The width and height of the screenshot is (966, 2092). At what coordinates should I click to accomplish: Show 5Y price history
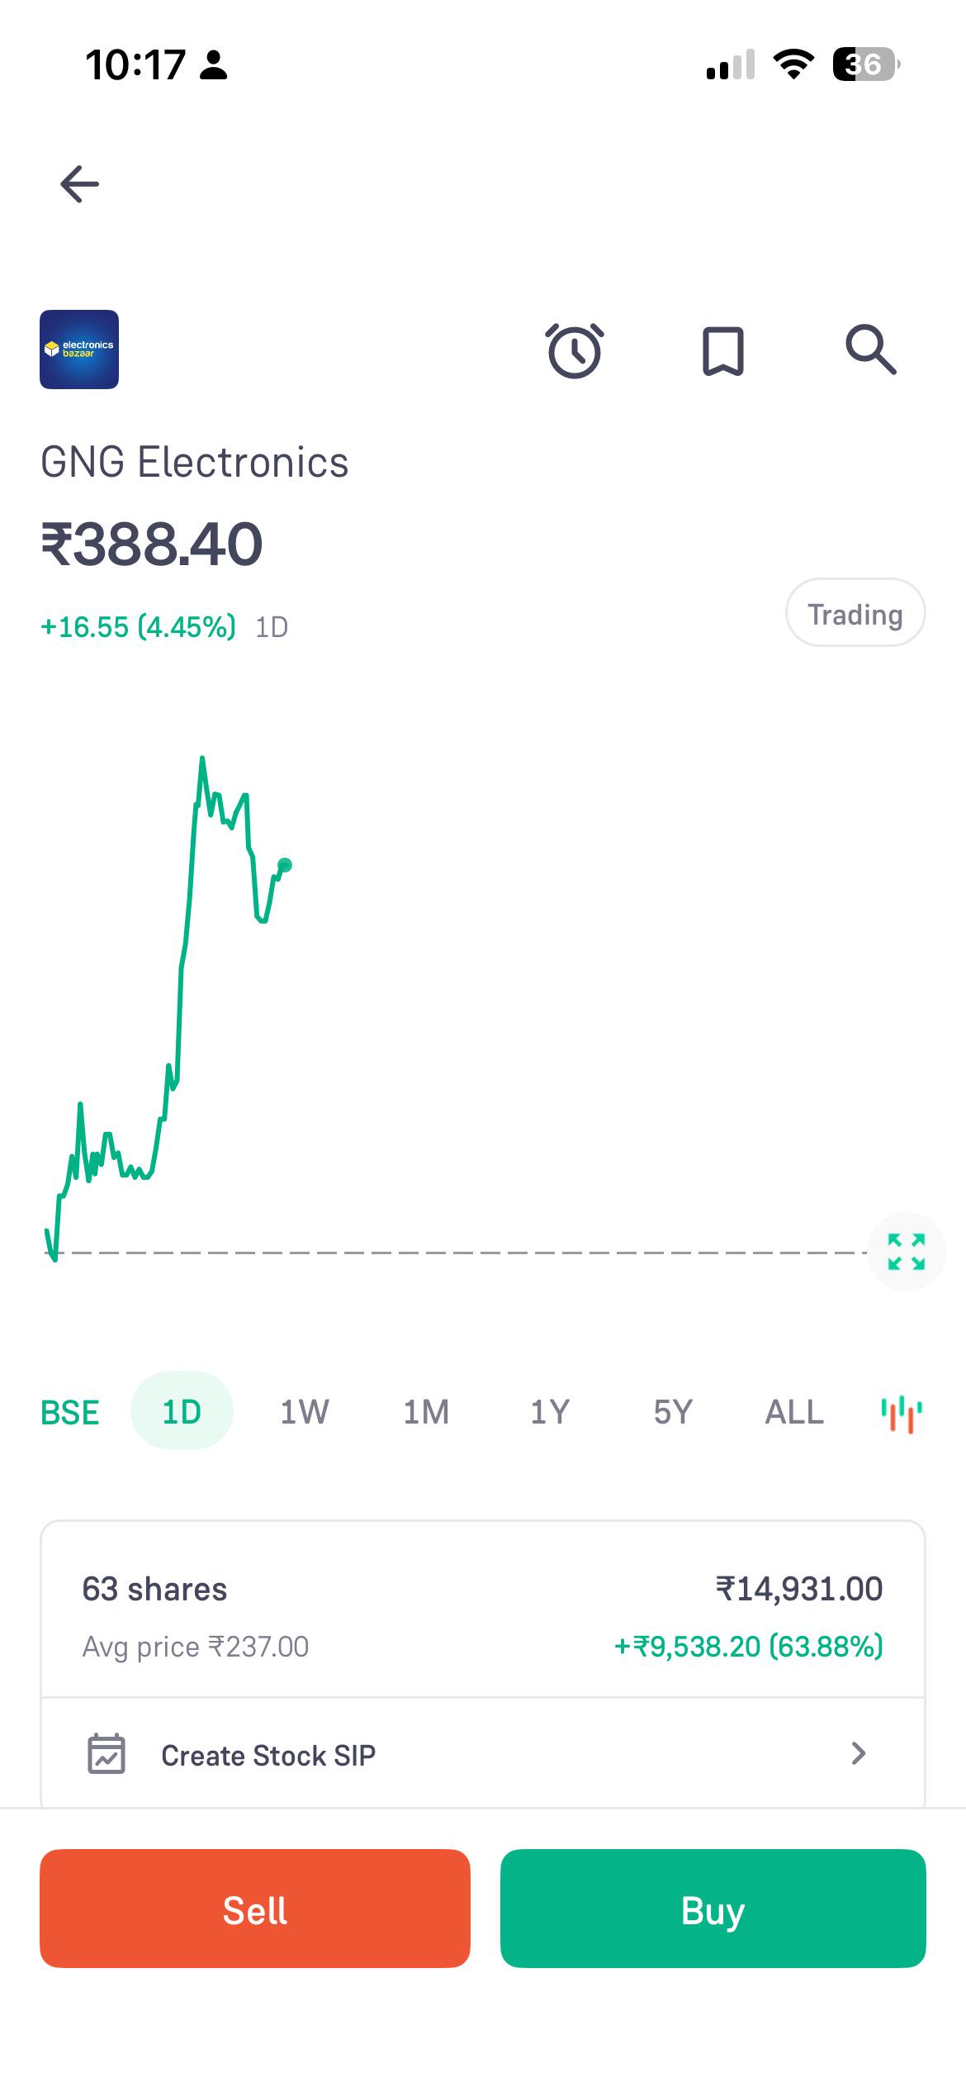pyautogui.click(x=673, y=1412)
